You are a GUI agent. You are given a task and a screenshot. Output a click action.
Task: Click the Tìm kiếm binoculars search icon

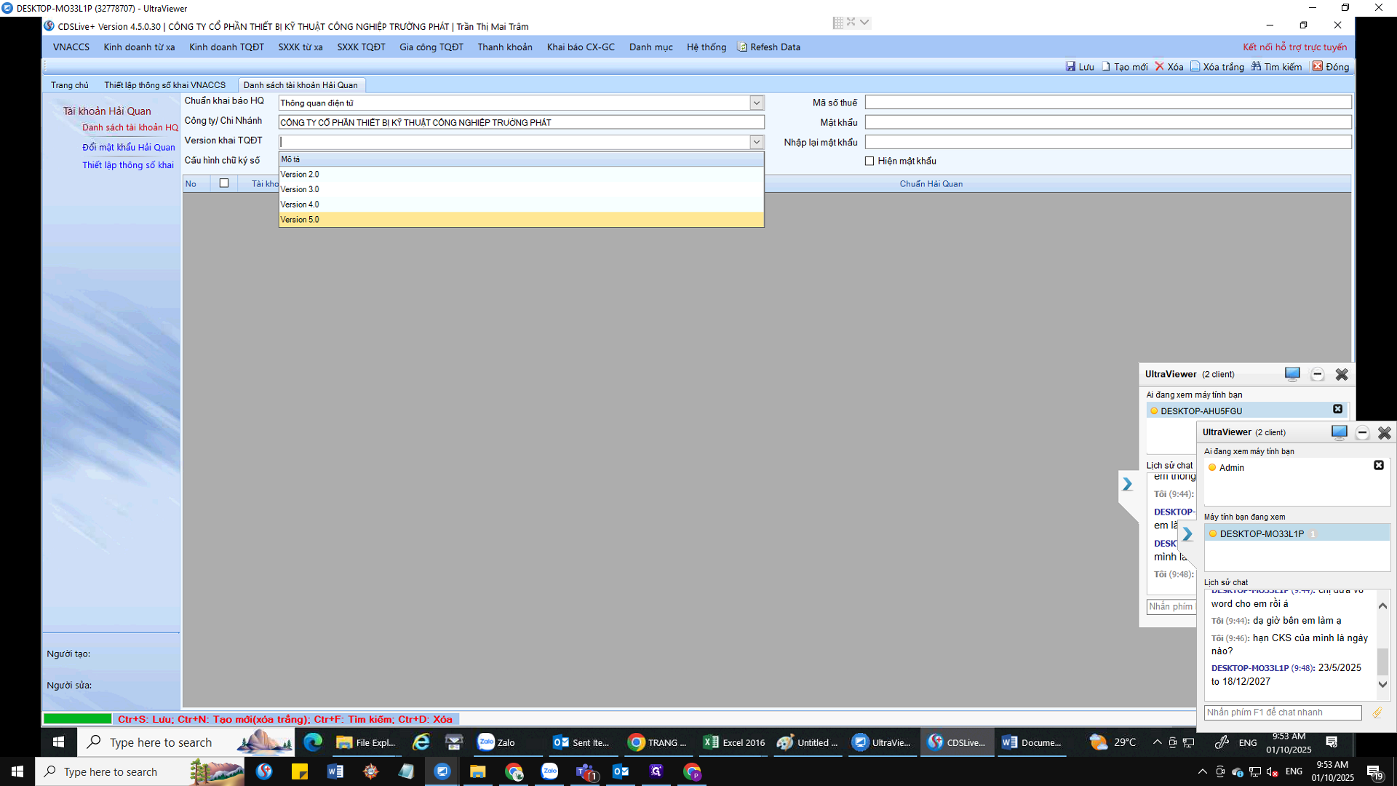click(1256, 66)
